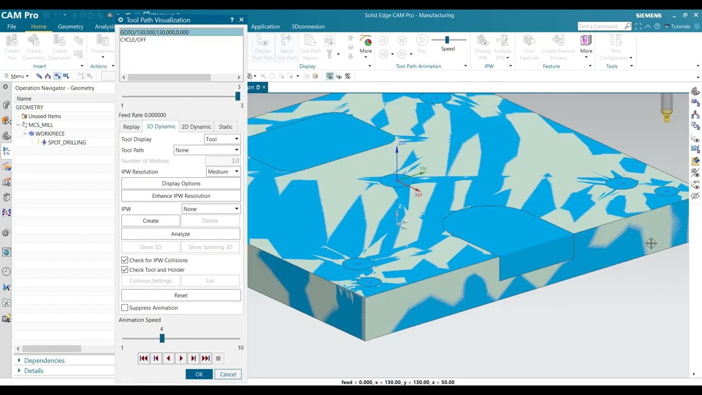Toggle Check Tool and Holder checkbox
This screenshot has height=395, width=702.
tap(124, 270)
